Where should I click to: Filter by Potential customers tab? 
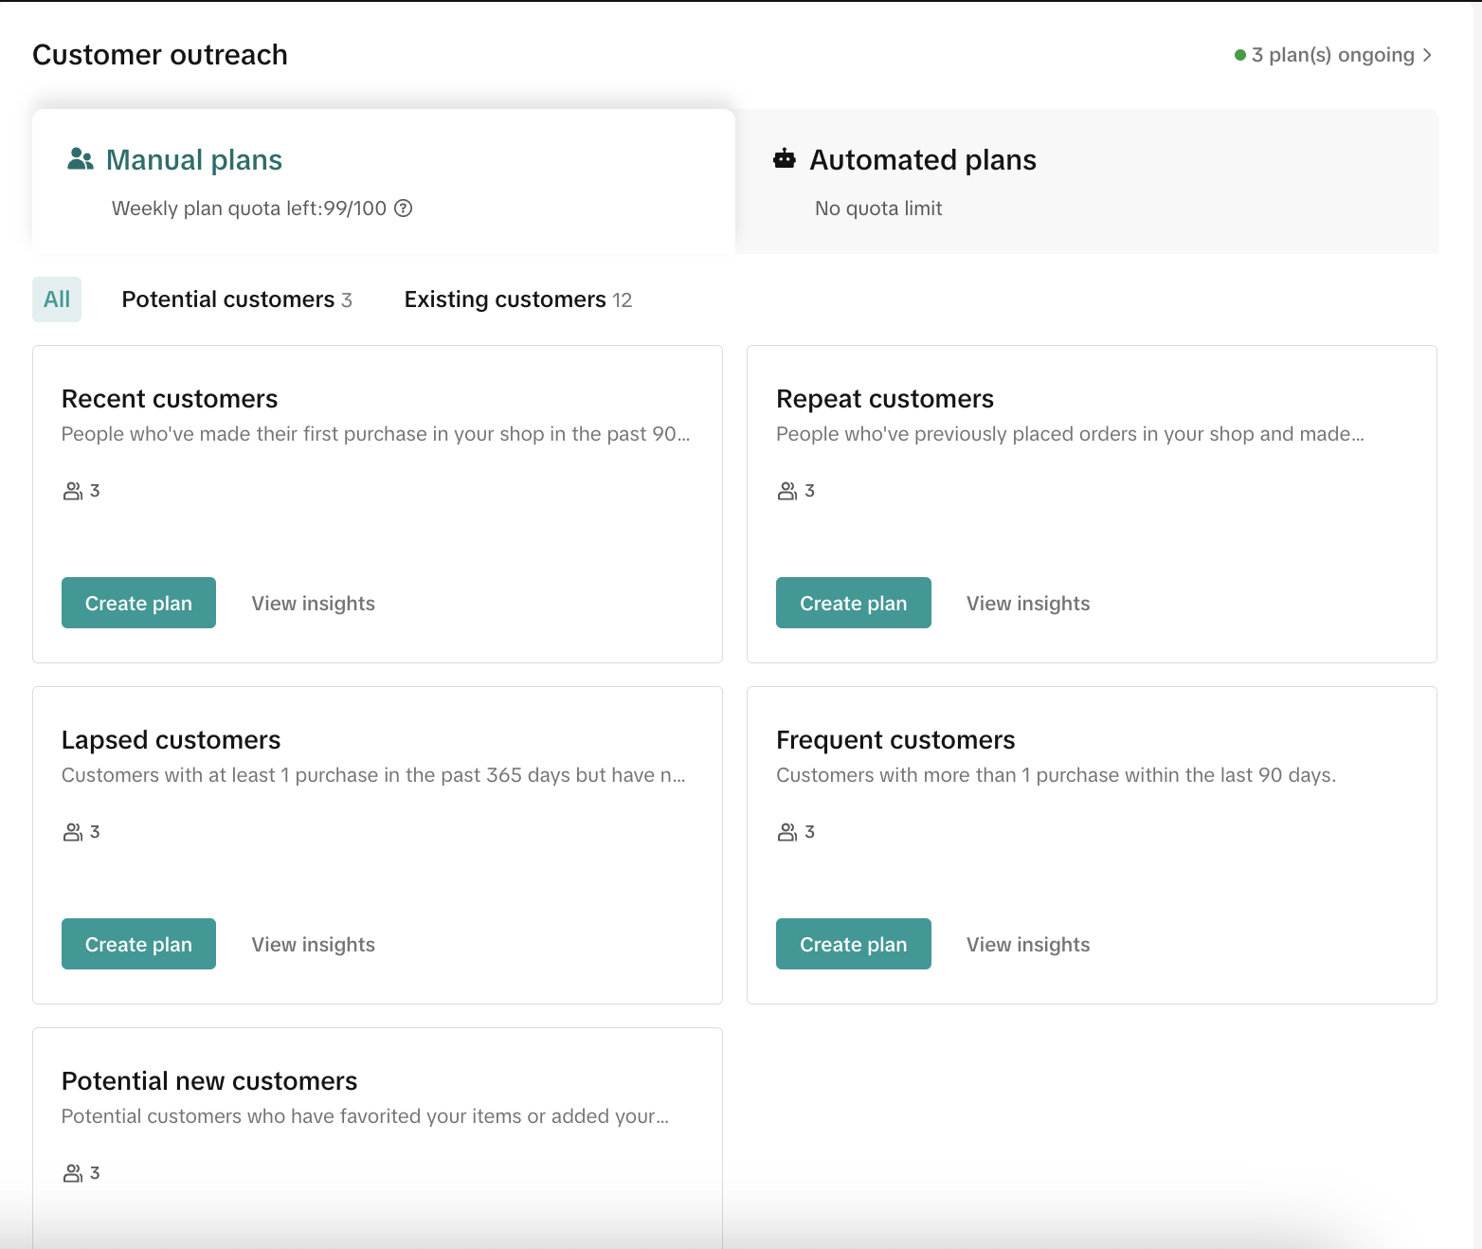(237, 299)
